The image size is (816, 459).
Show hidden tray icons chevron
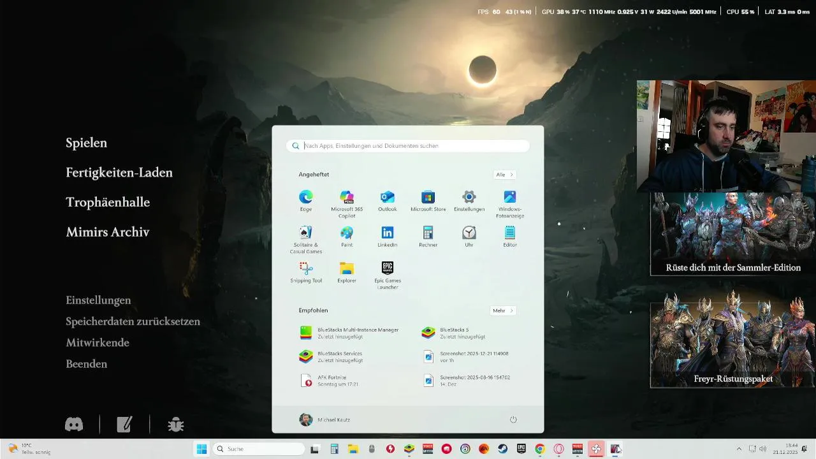tap(739, 449)
